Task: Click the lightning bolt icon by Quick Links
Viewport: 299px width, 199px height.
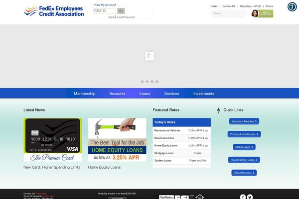Action: 219,110
